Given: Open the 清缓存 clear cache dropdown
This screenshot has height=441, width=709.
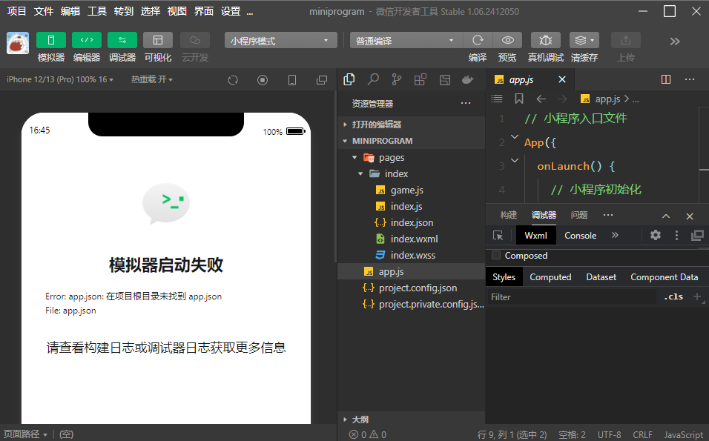Looking at the screenshot, I should coord(584,40).
